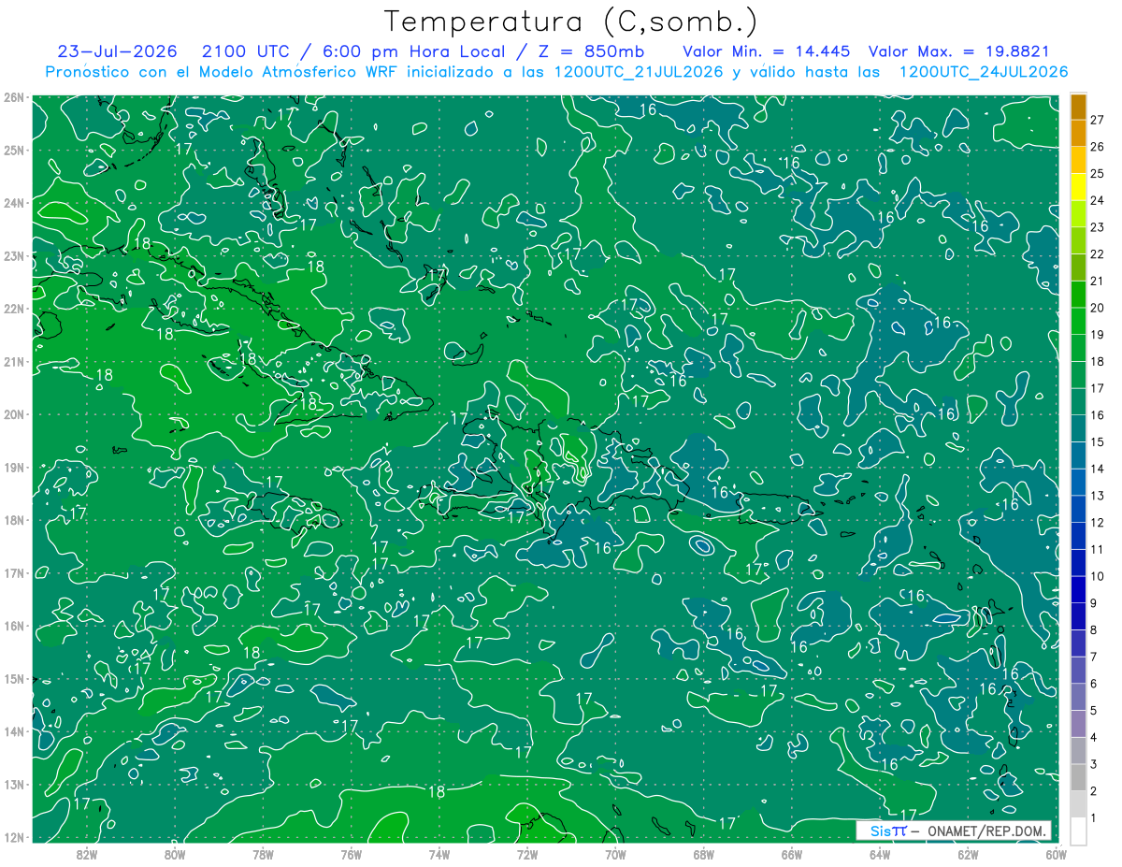The image size is (1122, 867).
Task: Click the "19N" latitude axis label
Action: 13,467
